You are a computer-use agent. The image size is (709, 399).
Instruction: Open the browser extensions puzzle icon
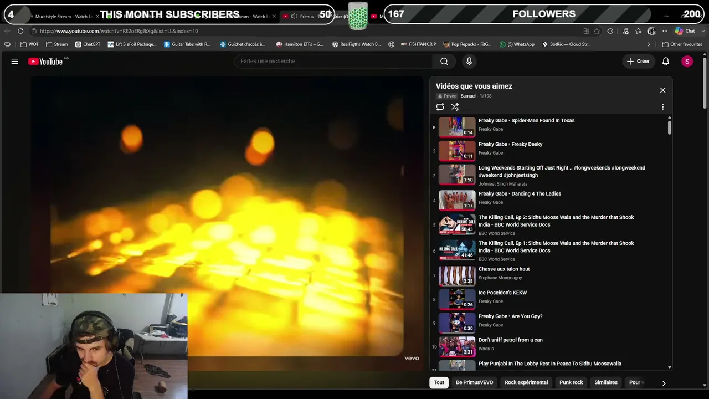610,31
